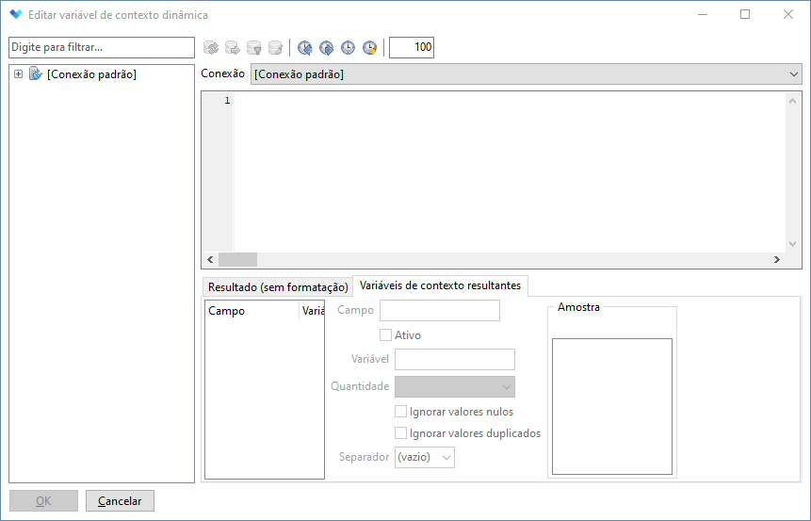811x521 pixels.
Task: Click the fourth database toolbar icon
Action: click(276, 48)
